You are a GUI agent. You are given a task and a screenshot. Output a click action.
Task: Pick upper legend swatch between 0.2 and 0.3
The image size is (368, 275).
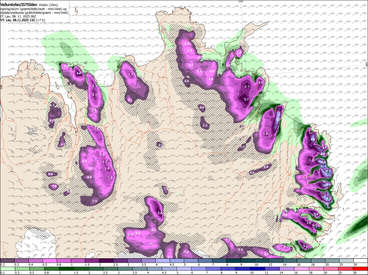click(8, 261)
